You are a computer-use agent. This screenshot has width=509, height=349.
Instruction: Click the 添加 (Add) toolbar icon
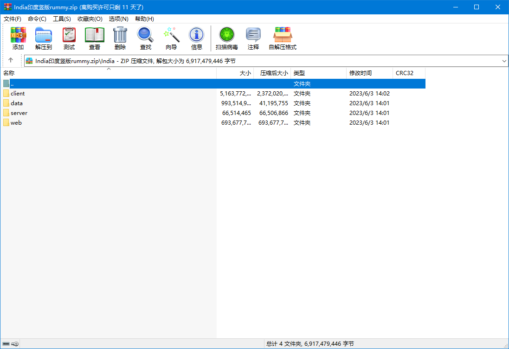[18, 38]
